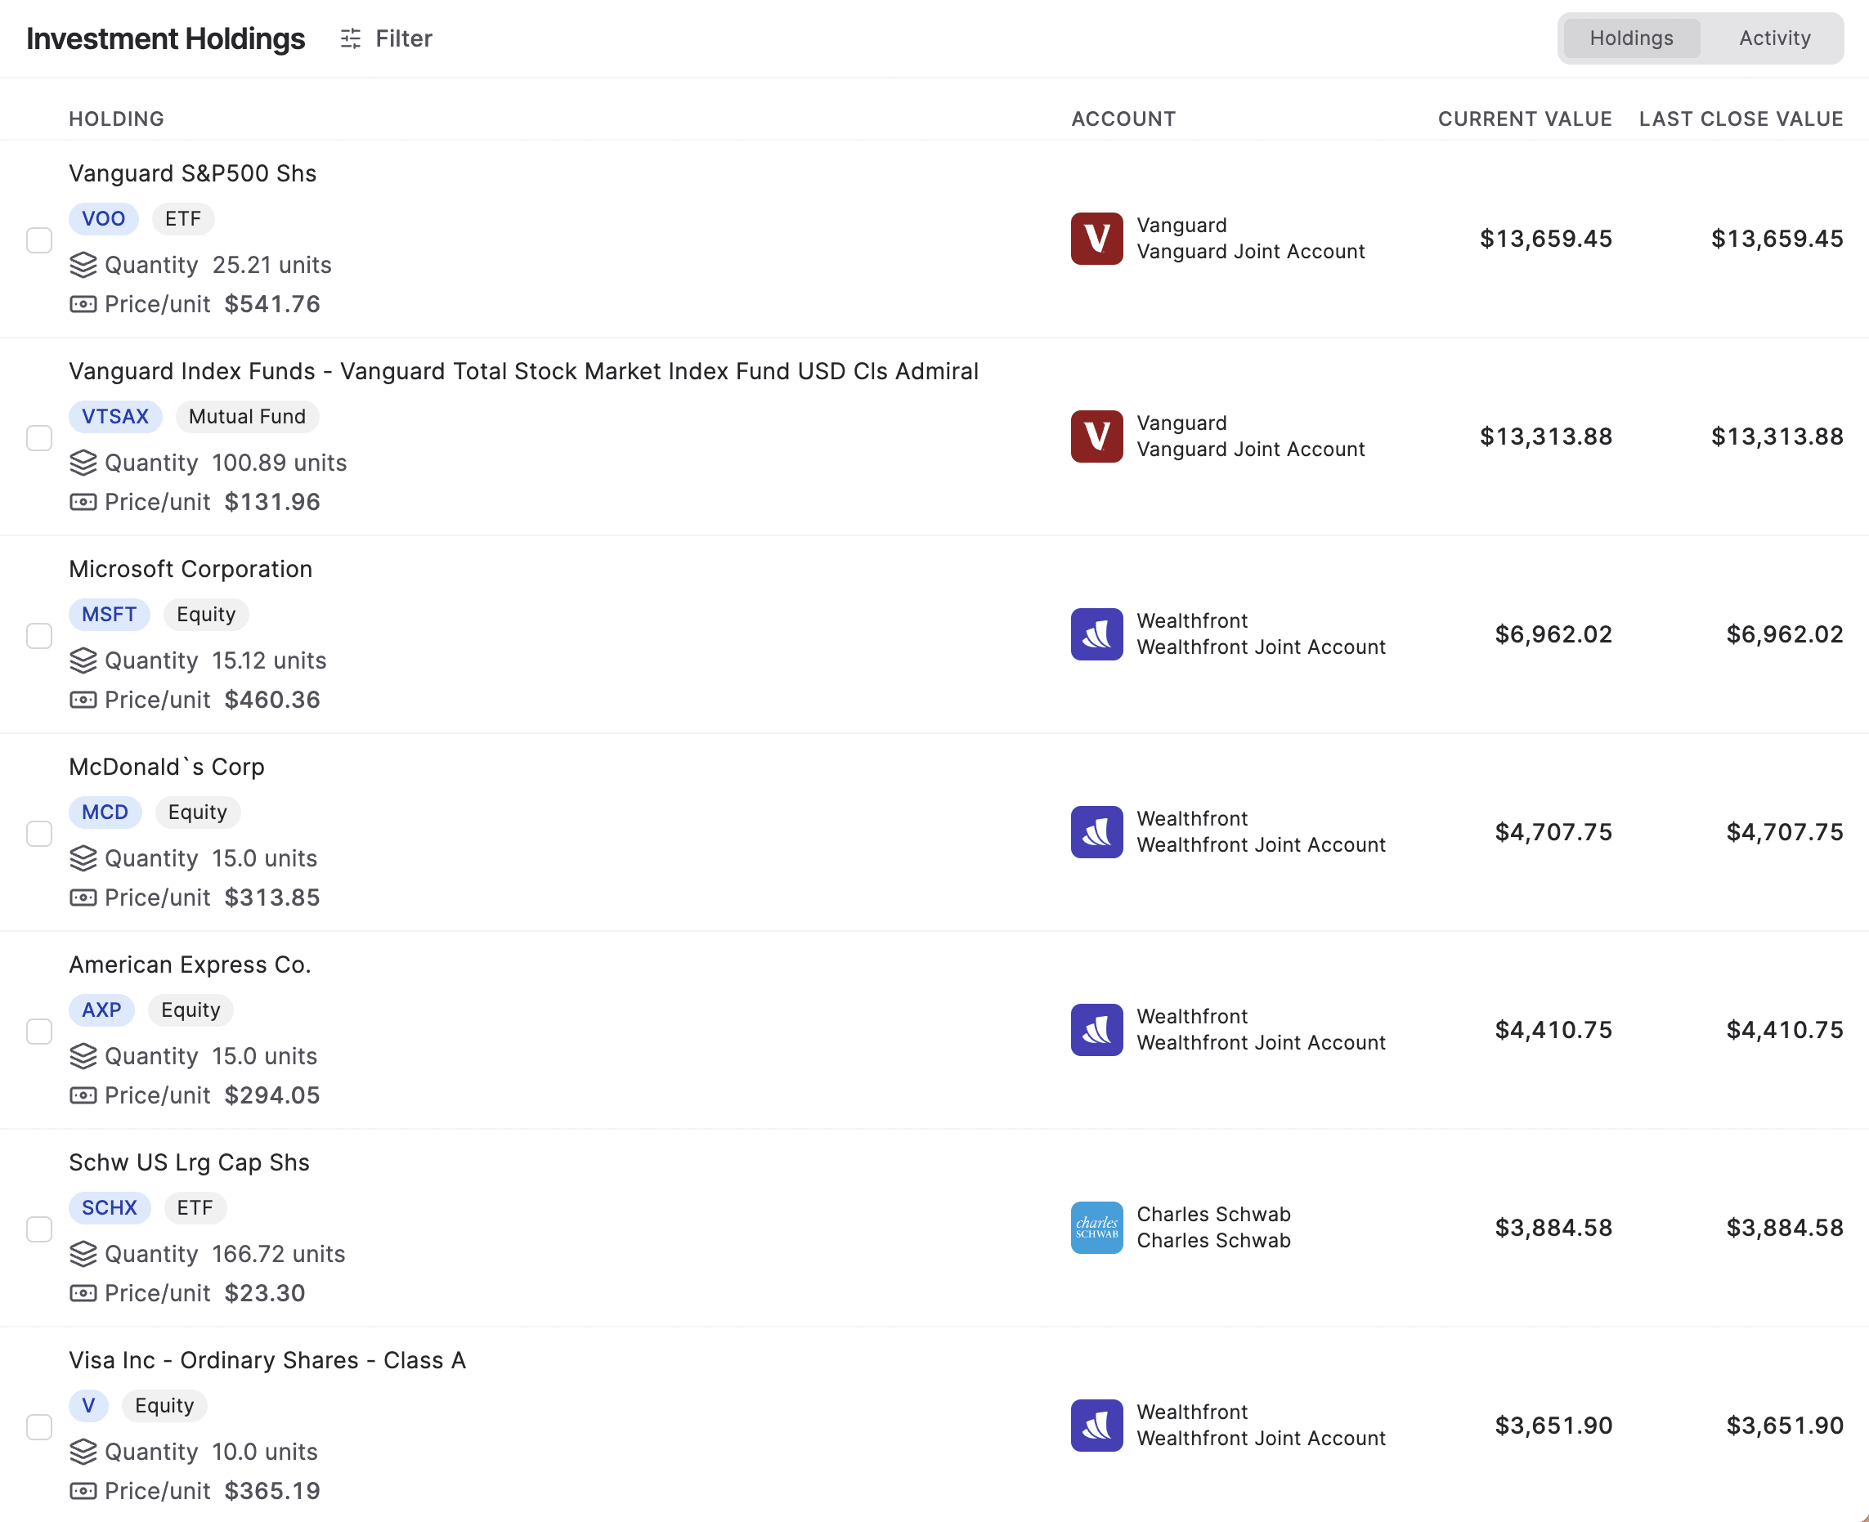The height and width of the screenshot is (1522, 1869).
Task: Click the price/unit cash icon for VOO
Action: tap(83, 304)
